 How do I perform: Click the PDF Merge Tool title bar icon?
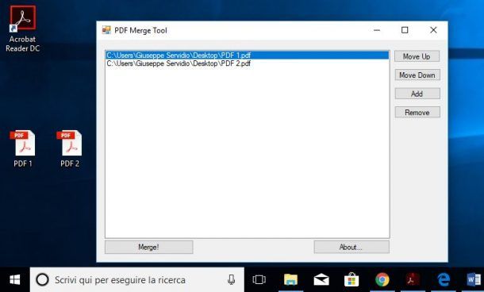click(x=106, y=30)
